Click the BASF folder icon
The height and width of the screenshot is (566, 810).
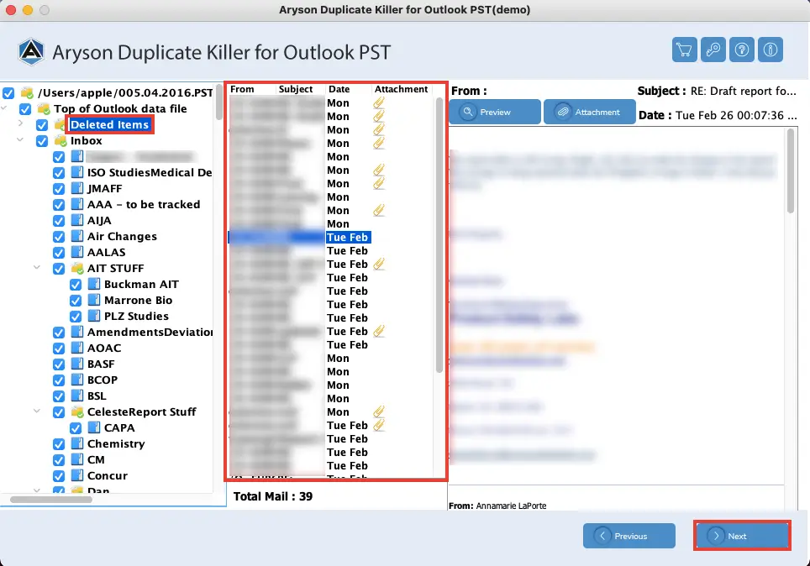(x=77, y=364)
